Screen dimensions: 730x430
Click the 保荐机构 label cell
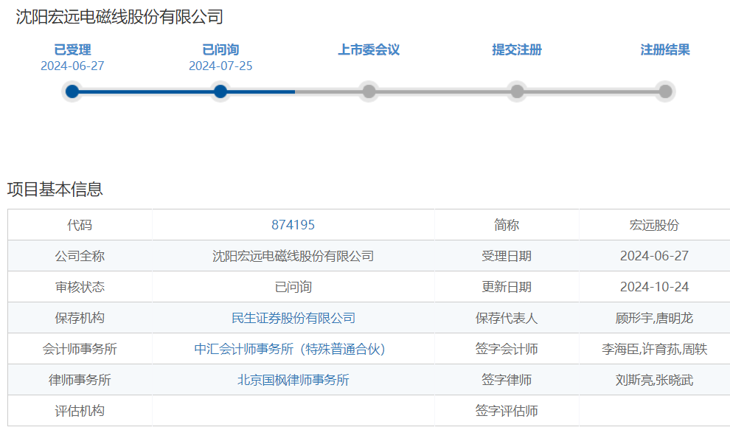tap(80, 318)
